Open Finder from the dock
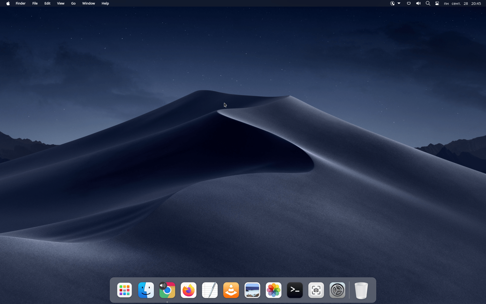Viewport: 486px width, 304px height. click(146, 290)
